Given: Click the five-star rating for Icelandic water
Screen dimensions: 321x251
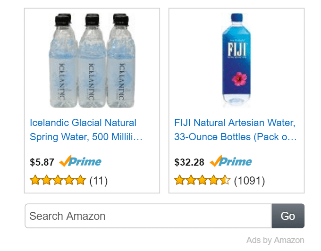Looking at the screenshot, I should (x=58, y=180).
